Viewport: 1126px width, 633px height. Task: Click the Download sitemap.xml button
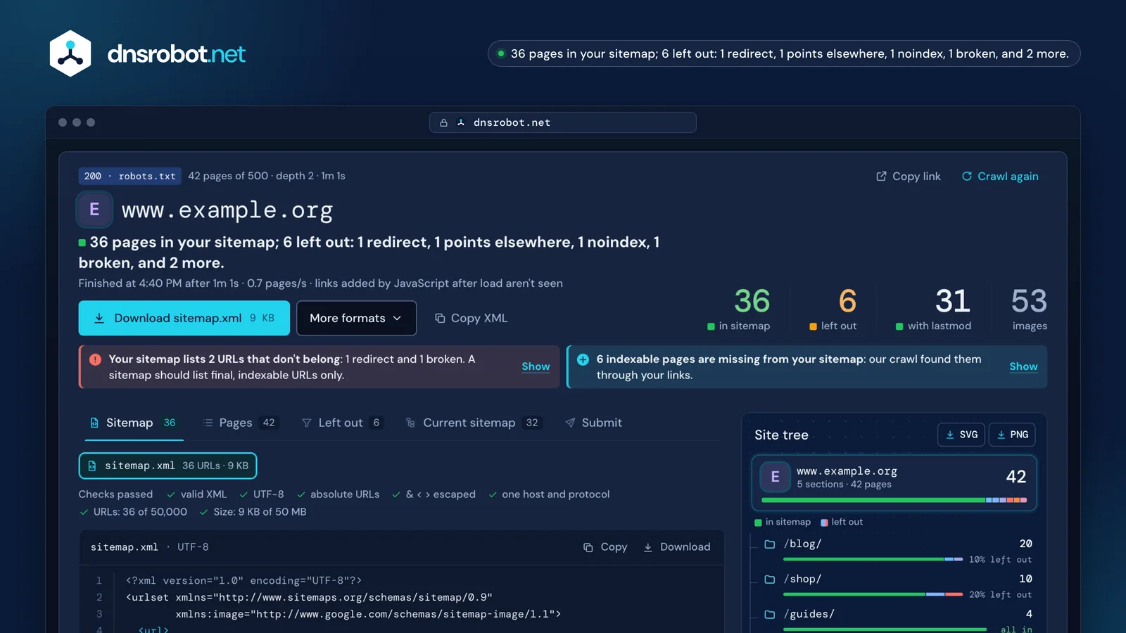pos(184,319)
